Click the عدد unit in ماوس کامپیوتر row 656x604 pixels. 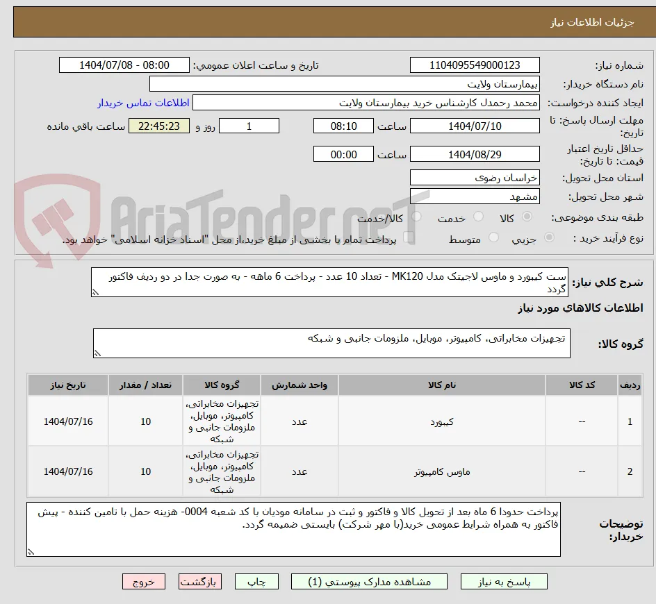[300, 471]
